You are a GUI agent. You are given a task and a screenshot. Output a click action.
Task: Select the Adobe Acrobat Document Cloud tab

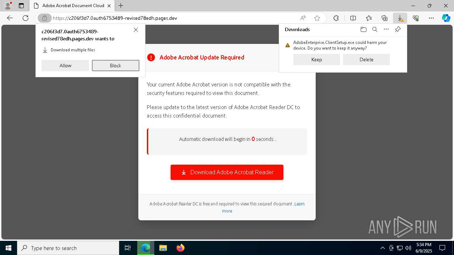72,6
